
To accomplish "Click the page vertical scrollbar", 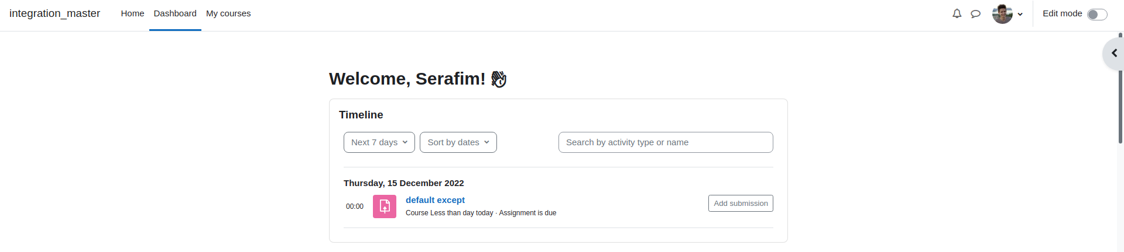I will pyautogui.click(x=1120, y=87).
